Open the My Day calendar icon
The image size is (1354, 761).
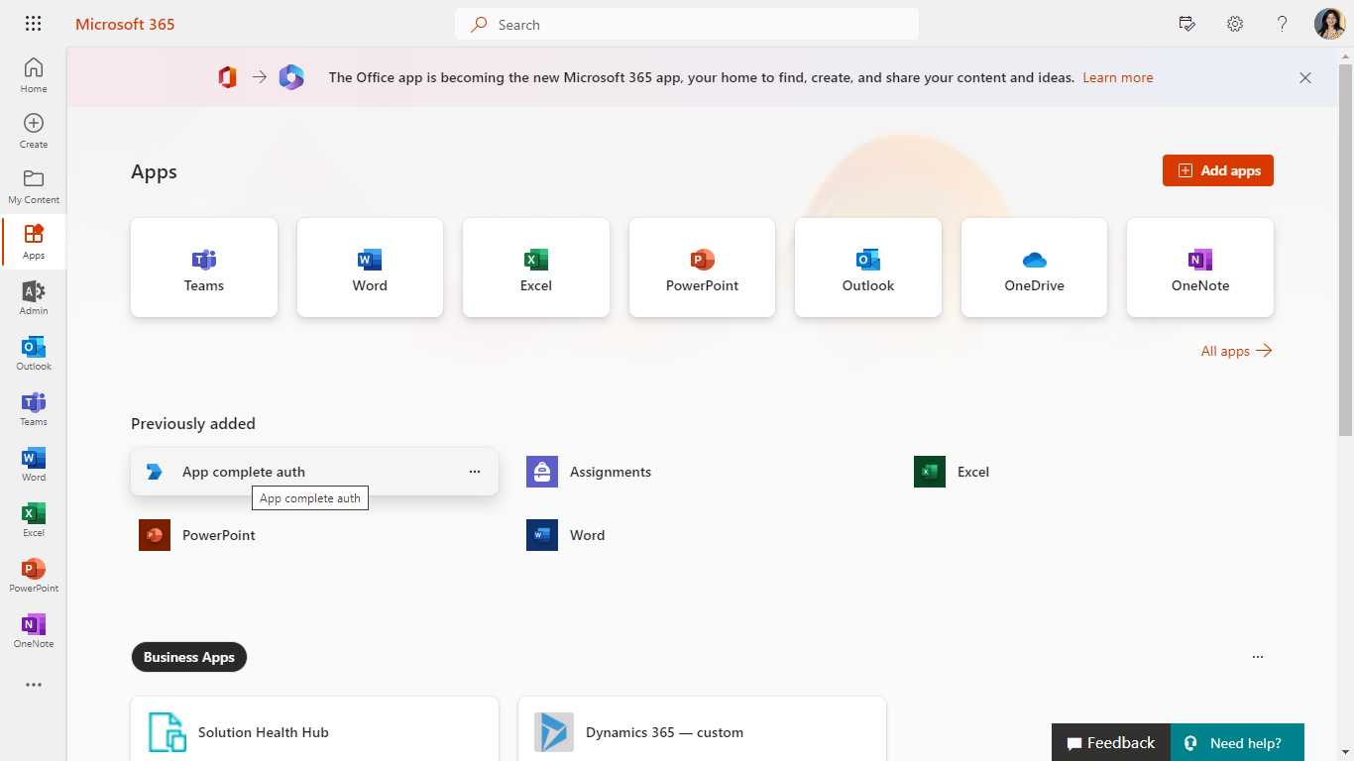[x=1187, y=24]
